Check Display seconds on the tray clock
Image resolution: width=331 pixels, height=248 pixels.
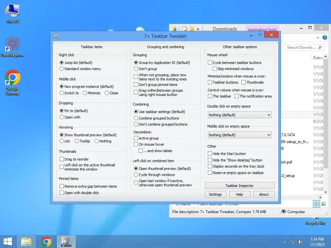click(x=236, y=166)
